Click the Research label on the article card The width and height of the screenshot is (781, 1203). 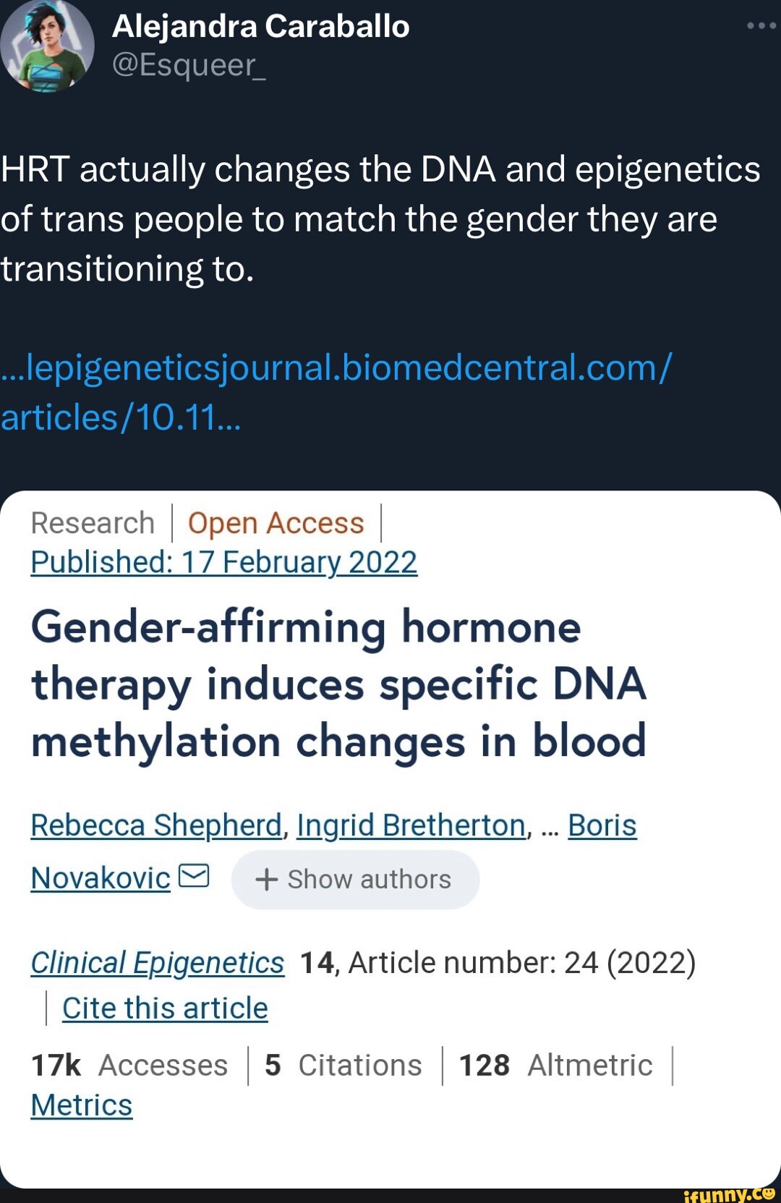click(92, 522)
